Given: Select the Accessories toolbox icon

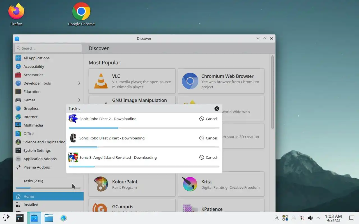Looking at the screenshot, I should point(18,75).
